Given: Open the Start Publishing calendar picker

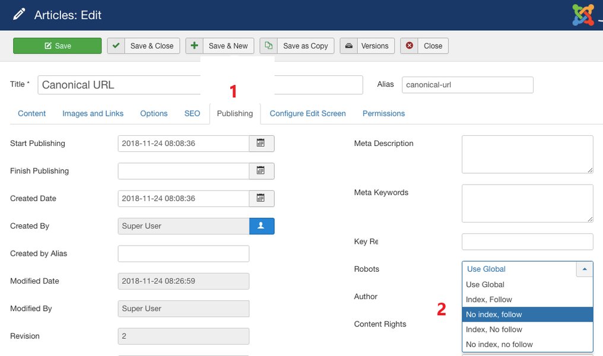Looking at the screenshot, I should click(262, 144).
